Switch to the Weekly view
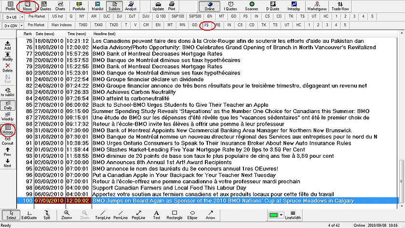This screenshot has width=405, height=228. (x=8, y=116)
